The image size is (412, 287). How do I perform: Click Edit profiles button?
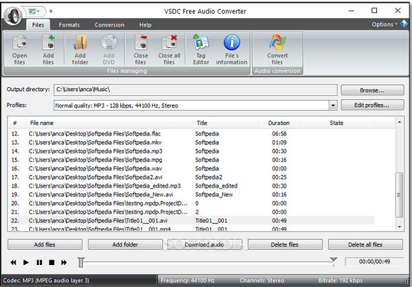tap(372, 105)
